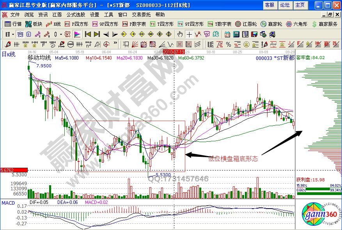Image resolution: width=342 pixels, height=230 pixels.
Task: Open the 公式选股 menu
Action: pyautogui.click(x=76, y=14)
